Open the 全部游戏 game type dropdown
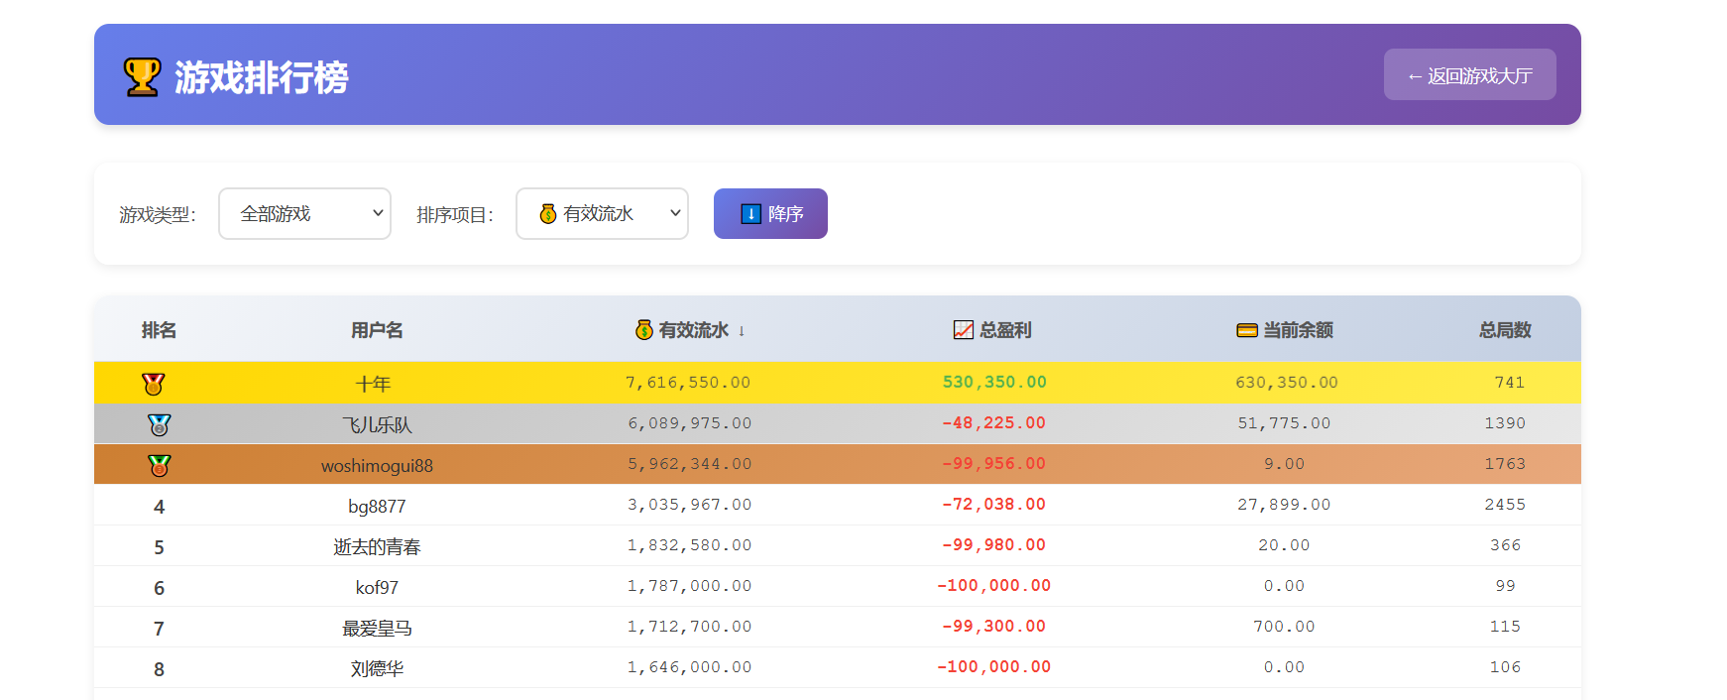This screenshot has height=700, width=1727. tap(304, 214)
